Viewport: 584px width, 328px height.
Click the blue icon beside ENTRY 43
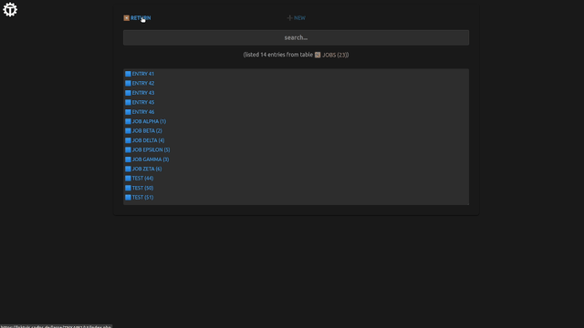pos(128,93)
